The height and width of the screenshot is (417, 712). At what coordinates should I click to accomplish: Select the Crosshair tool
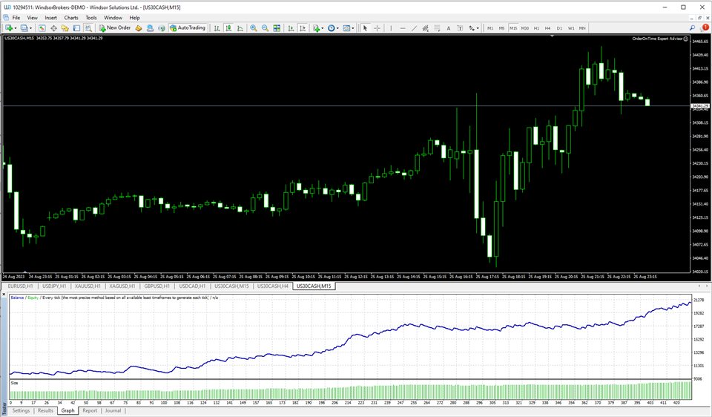pyautogui.click(x=377, y=28)
